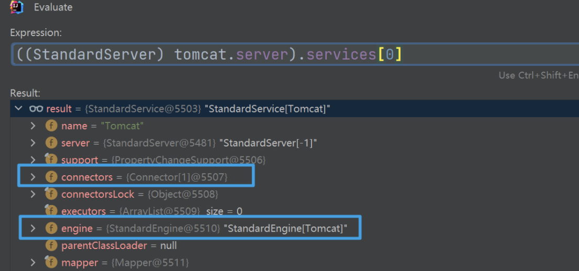The height and width of the screenshot is (271, 579).
Task: Collapse the result root node
Action: coord(19,109)
